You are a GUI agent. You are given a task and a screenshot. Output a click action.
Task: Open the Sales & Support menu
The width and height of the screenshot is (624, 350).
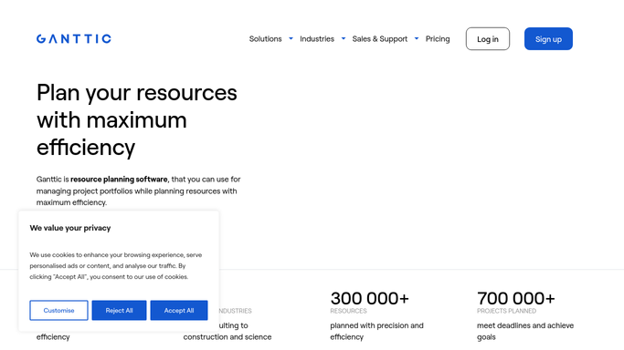click(380, 39)
